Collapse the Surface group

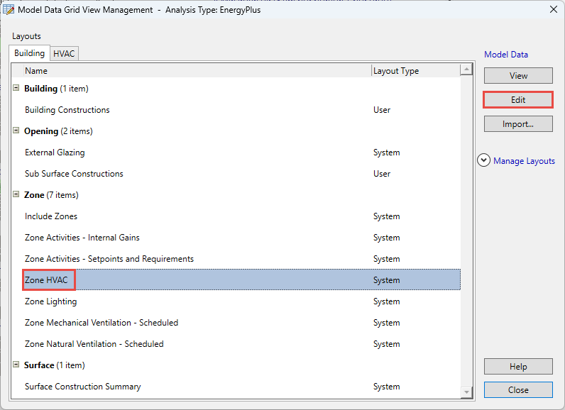click(16, 365)
